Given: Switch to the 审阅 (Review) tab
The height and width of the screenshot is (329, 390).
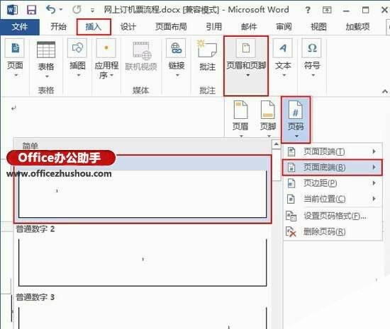Looking at the screenshot, I should tap(284, 27).
